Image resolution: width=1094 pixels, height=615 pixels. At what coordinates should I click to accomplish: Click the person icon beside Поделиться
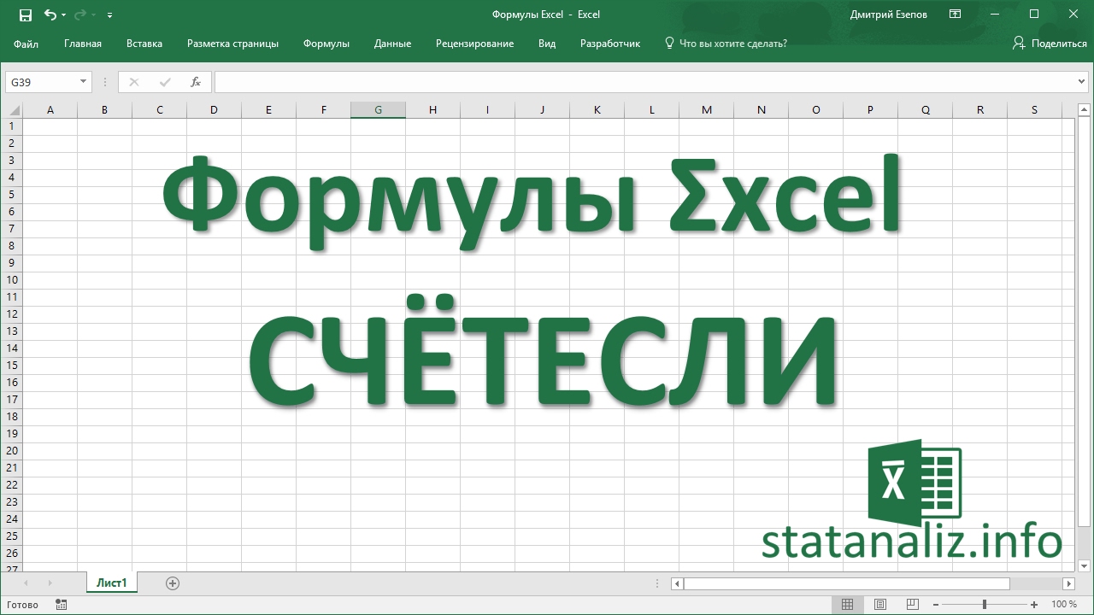[x=1019, y=43]
